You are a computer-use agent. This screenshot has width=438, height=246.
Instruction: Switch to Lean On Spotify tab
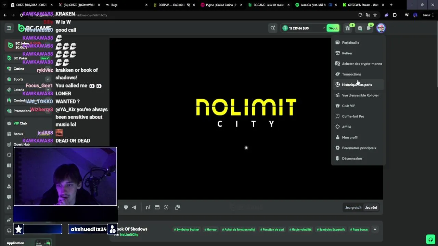(x=315, y=5)
